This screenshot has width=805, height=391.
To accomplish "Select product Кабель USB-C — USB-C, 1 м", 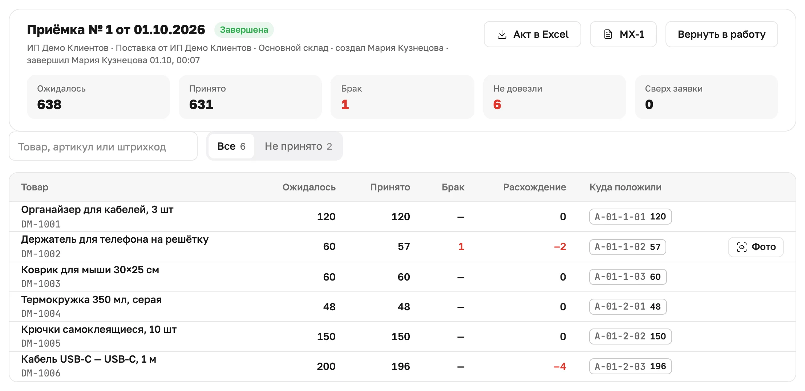I will (89, 359).
